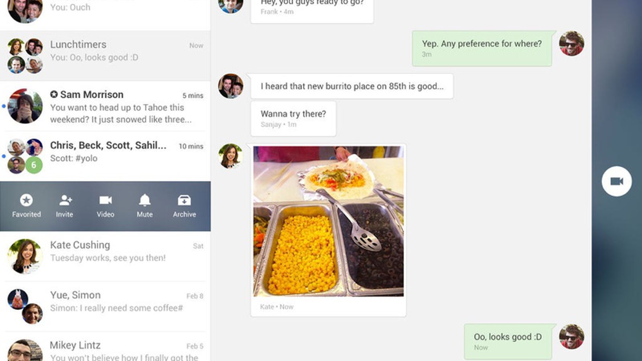Open Yue, Simon conversation
642x361 pixels.
point(105,306)
